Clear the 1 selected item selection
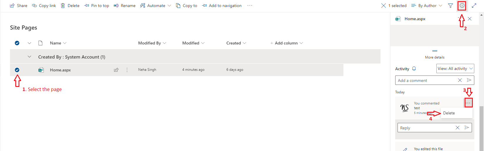 pyautogui.click(x=383, y=6)
